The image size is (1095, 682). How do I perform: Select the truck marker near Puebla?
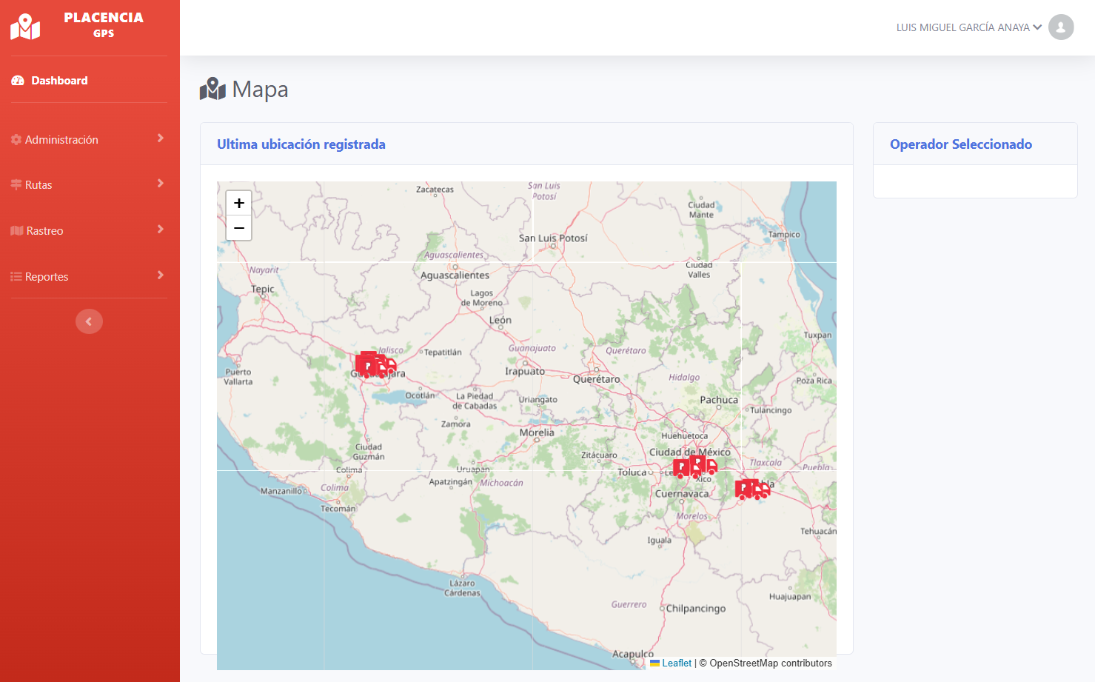[x=752, y=489]
